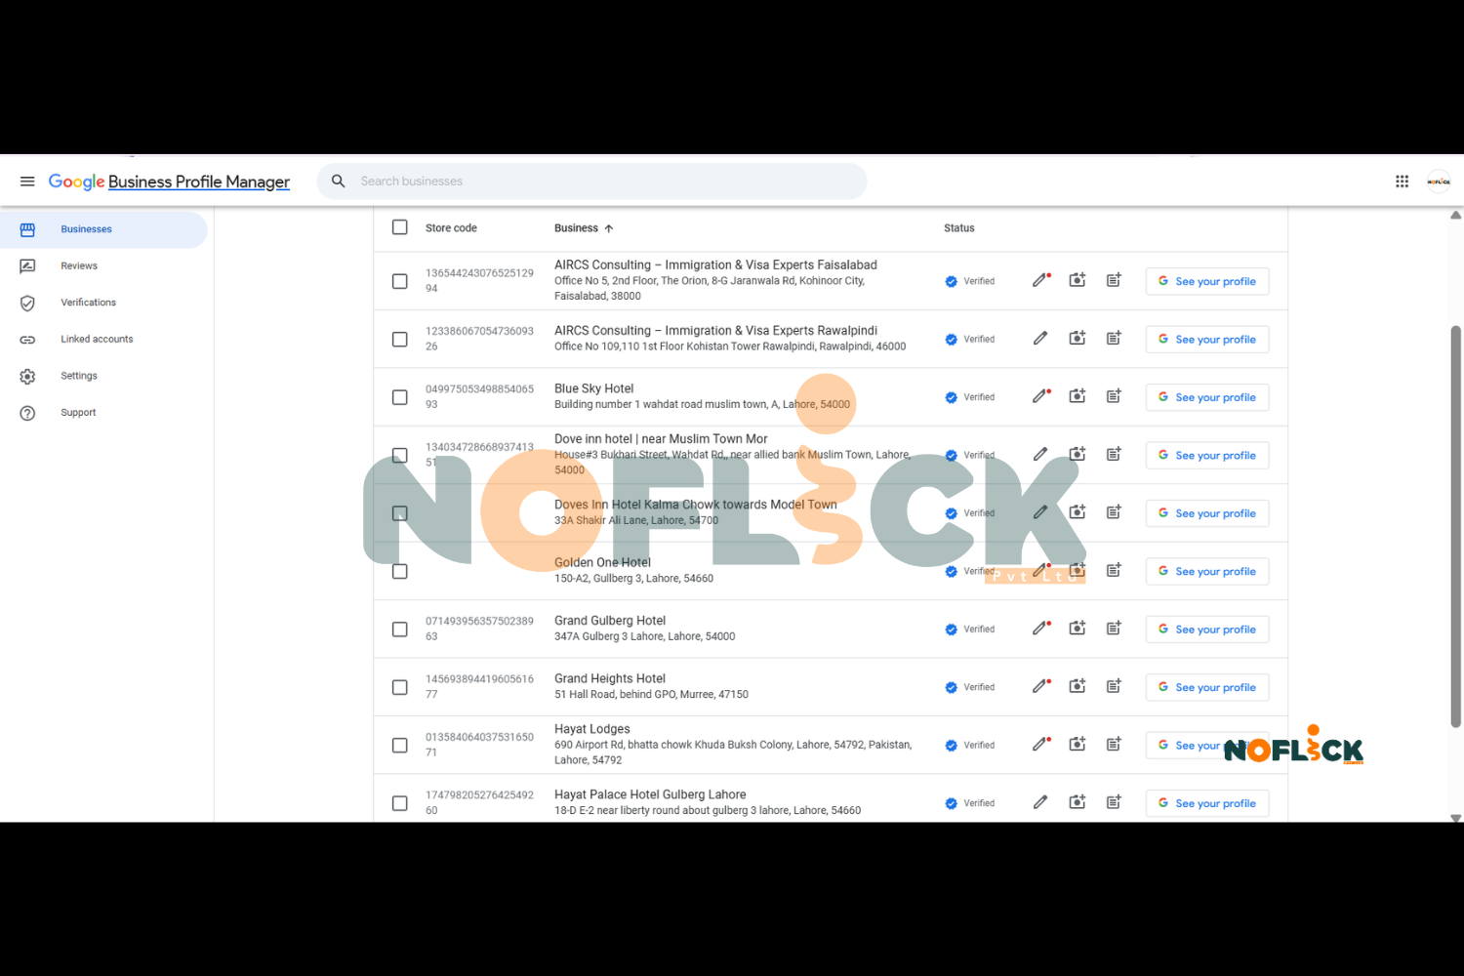This screenshot has height=976, width=1464.
Task: Check the Golden One Hotel row
Action: pyautogui.click(x=400, y=572)
